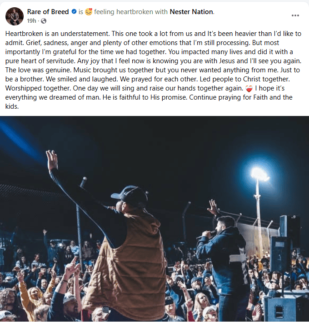Open the tagged Nester Nation page

191,12
